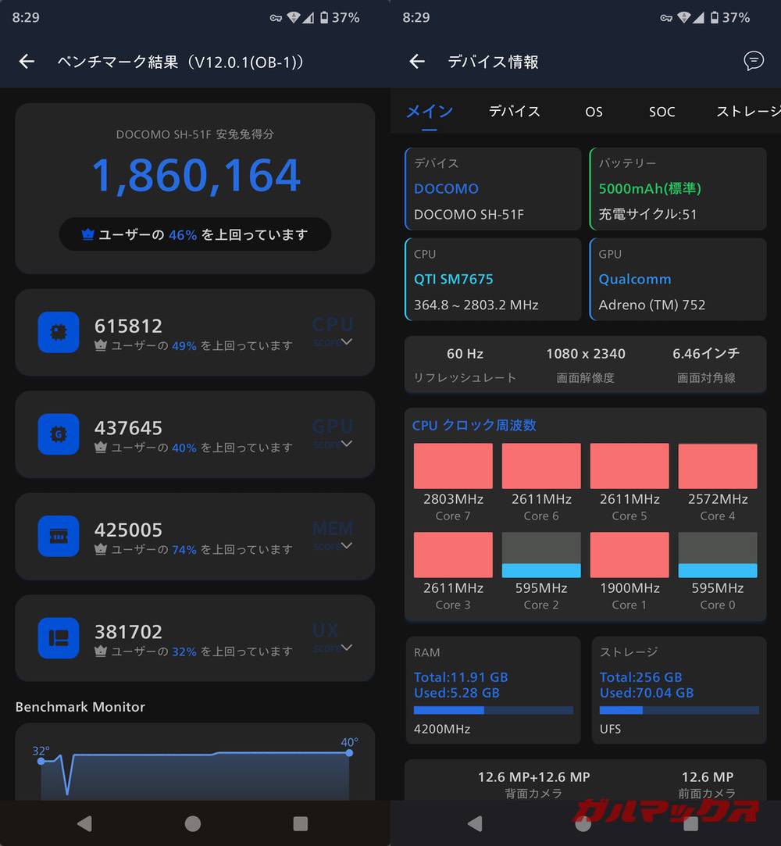781x846 pixels.
Task: Tap right screen Android back triangle
Action: [475, 823]
